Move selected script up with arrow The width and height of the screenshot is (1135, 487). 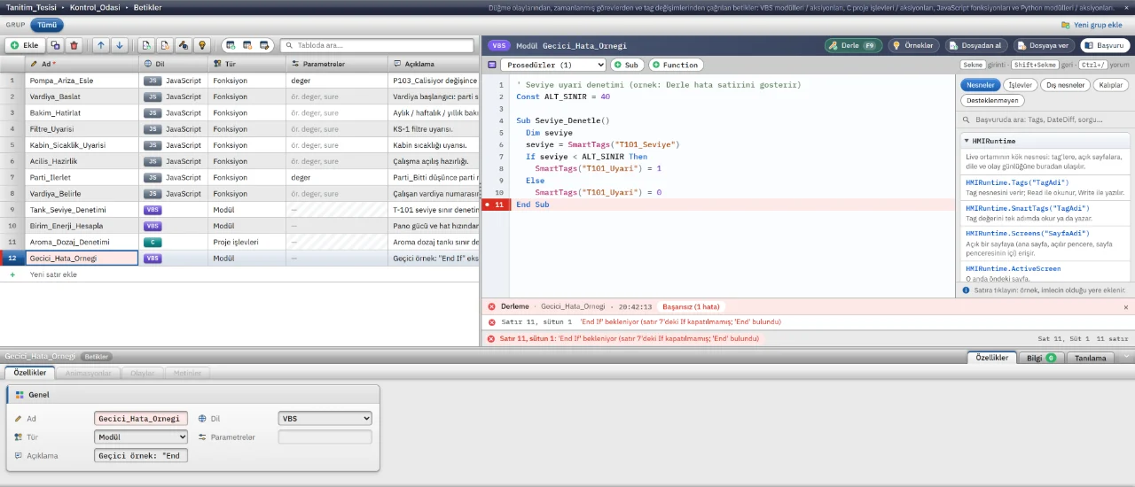[x=100, y=45]
